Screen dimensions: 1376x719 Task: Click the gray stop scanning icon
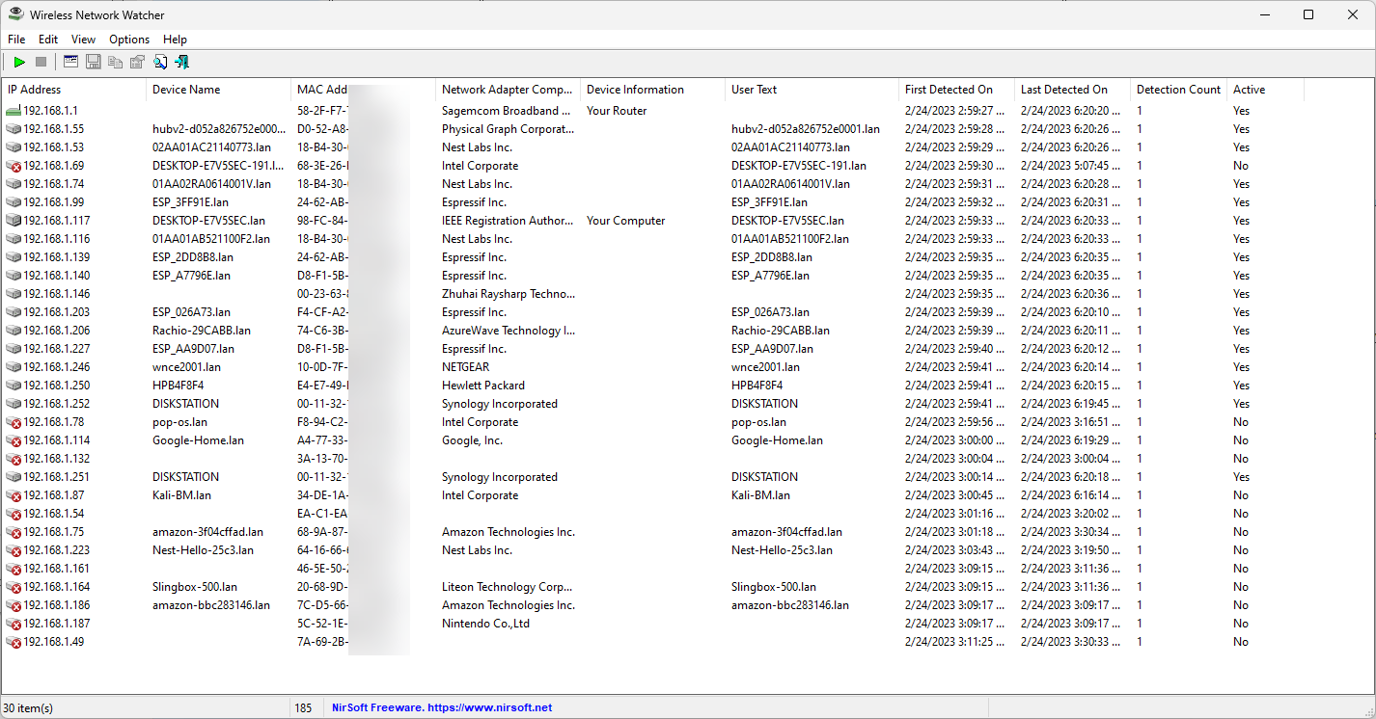point(41,63)
